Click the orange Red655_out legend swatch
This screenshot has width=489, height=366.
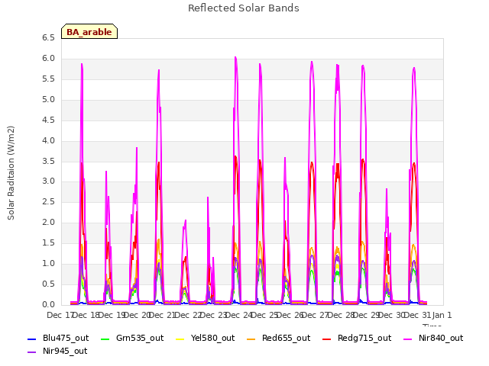tap(251, 339)
